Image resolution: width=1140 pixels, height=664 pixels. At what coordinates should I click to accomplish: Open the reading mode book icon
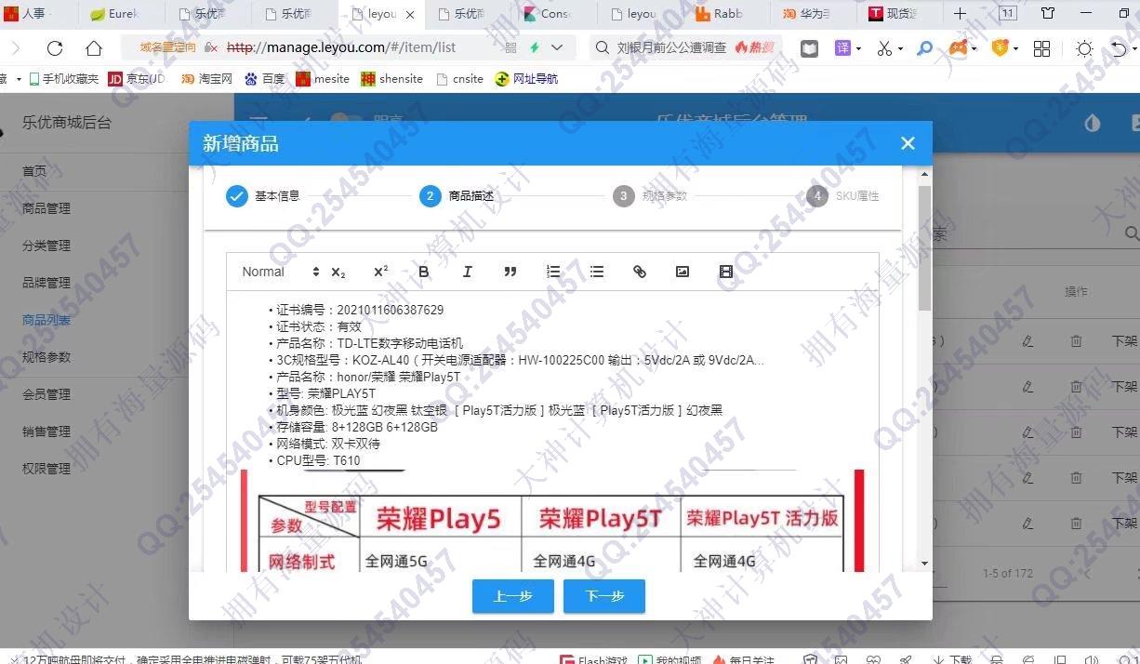(x=809, y=48)
